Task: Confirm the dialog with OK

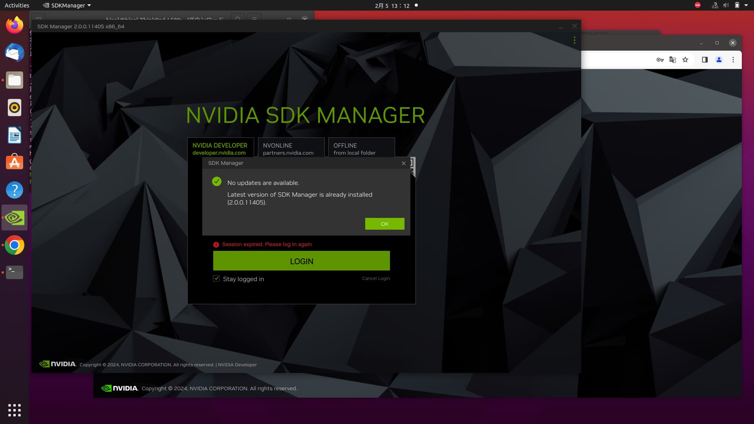Action: coord(384,224)
